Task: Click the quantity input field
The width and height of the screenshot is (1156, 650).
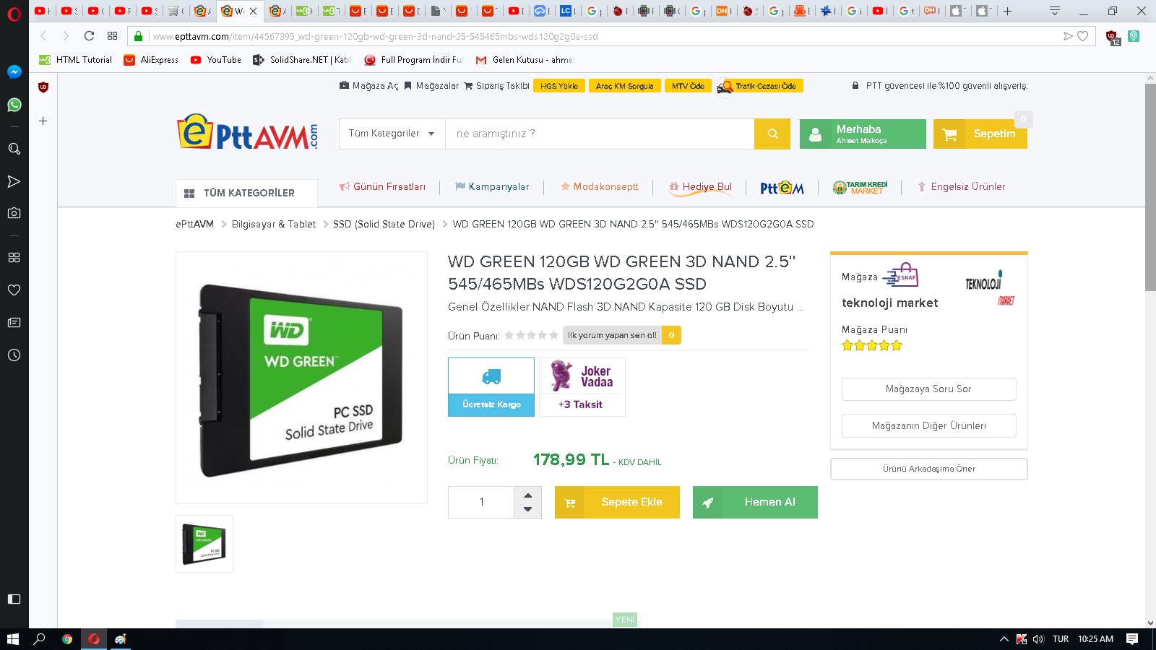Action: point(481,502)
